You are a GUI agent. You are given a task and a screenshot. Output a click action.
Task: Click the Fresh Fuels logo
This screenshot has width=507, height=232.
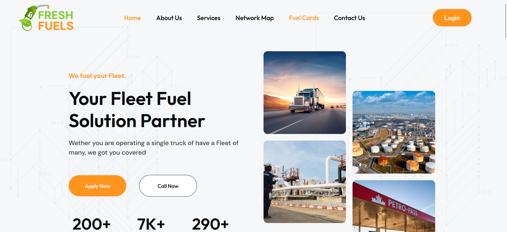pyautogui.click(x=46, y=18)
